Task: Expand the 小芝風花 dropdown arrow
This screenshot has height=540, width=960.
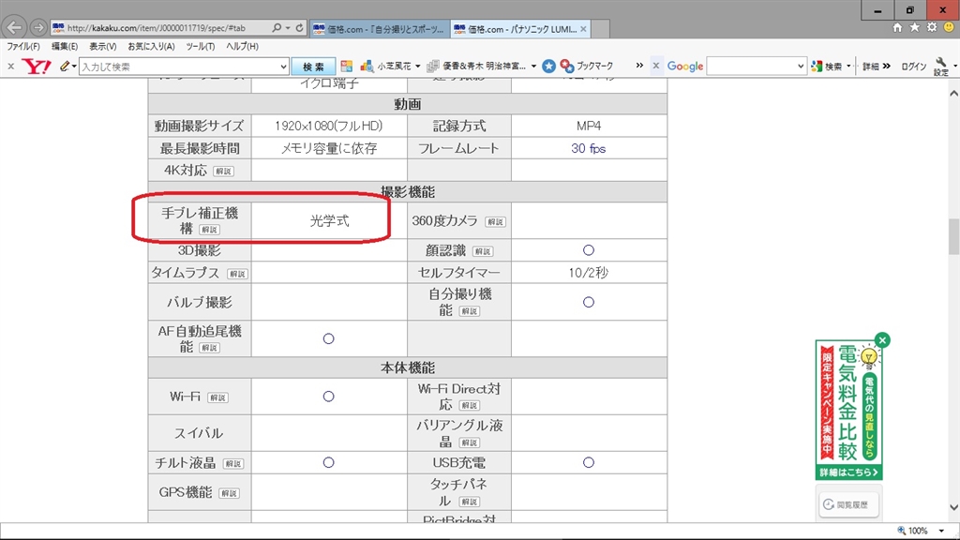Action: [x=417, y=67]
